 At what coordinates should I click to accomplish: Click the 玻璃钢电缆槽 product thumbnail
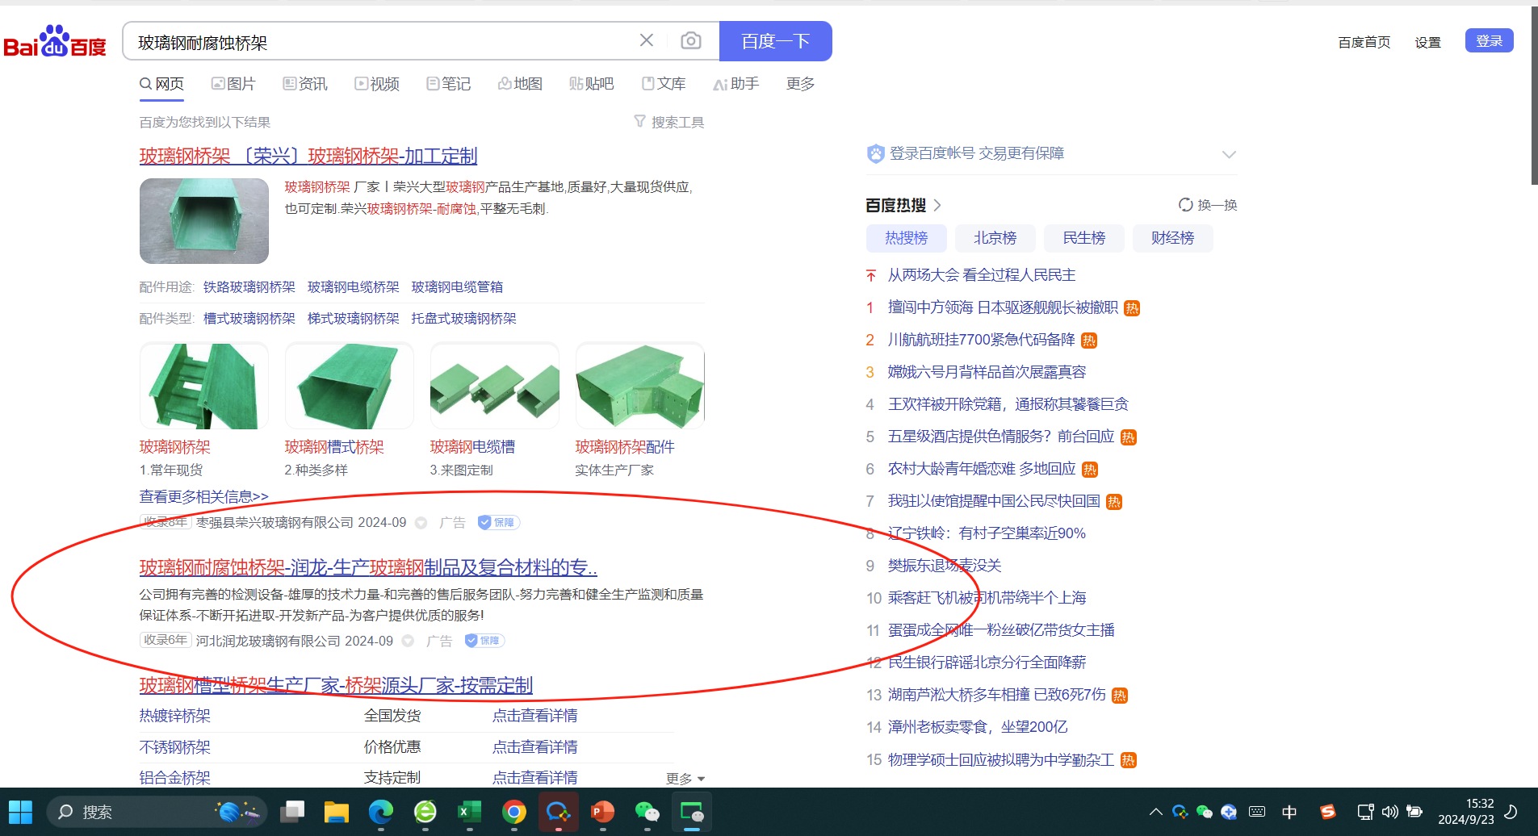coord(494,386)
